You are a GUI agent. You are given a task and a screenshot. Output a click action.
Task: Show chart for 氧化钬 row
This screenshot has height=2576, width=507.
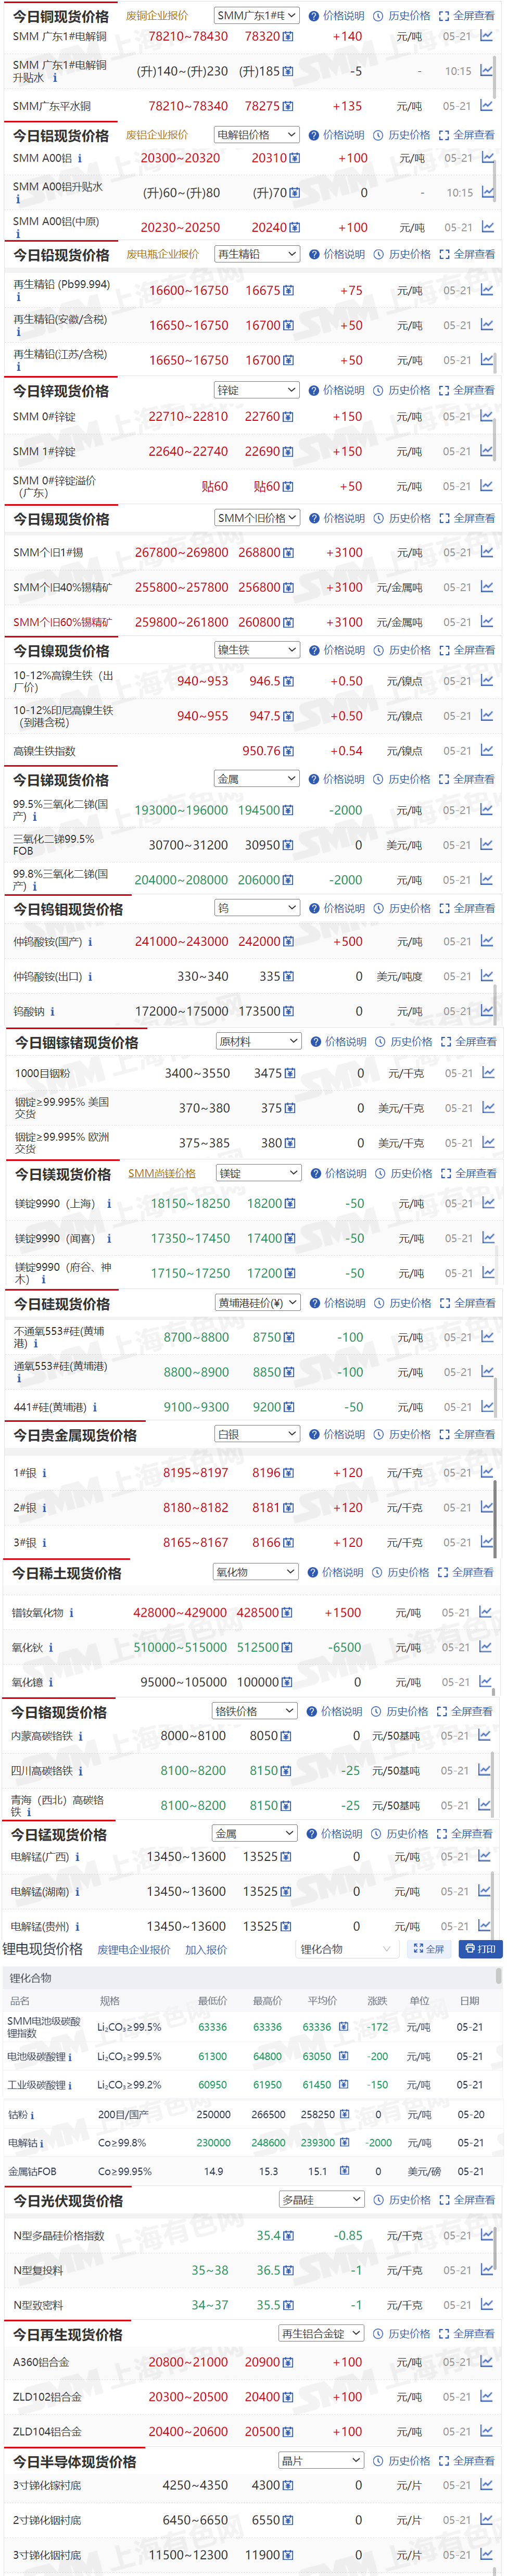pos(485,1647)
